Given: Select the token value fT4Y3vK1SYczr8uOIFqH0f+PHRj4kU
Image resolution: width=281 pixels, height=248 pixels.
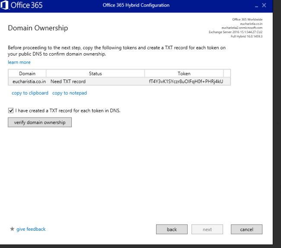Looking at the screenshot, I should pos(186,82).
